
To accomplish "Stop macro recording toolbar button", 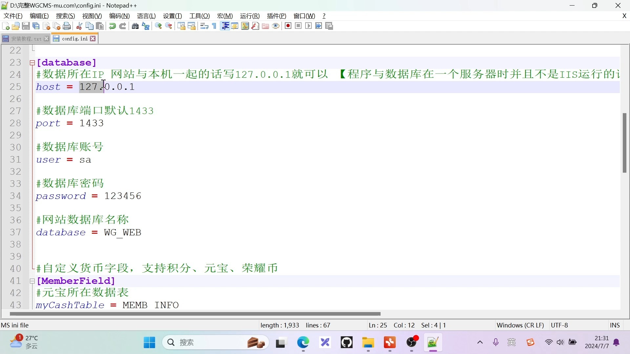I will point(298,26).
